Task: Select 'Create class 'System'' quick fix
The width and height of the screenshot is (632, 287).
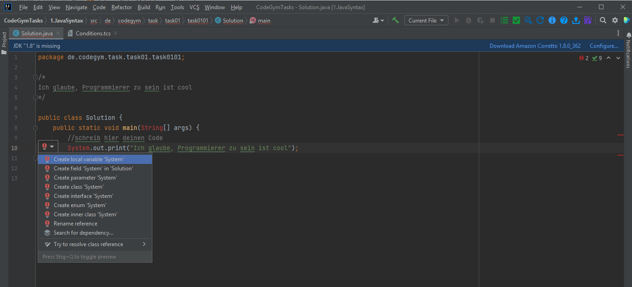Action: coord(78,187)
